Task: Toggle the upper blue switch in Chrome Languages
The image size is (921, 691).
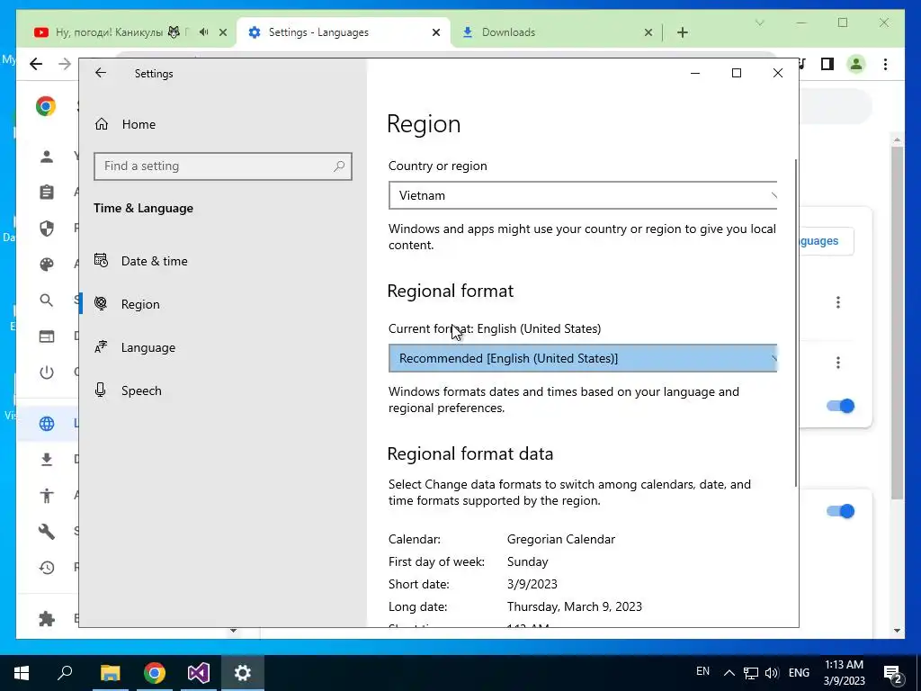Action: [x=841, y=406]
